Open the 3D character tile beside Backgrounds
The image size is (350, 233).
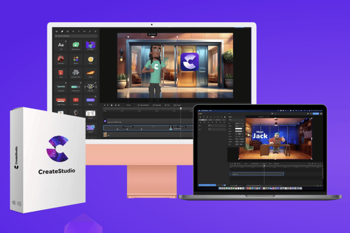tap(90, 46)
